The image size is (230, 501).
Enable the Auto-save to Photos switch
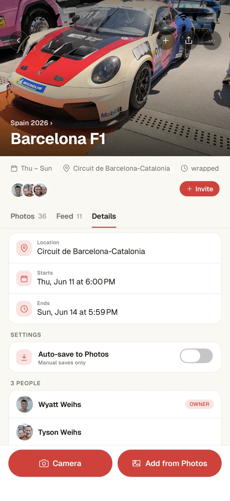coord(196,356)
